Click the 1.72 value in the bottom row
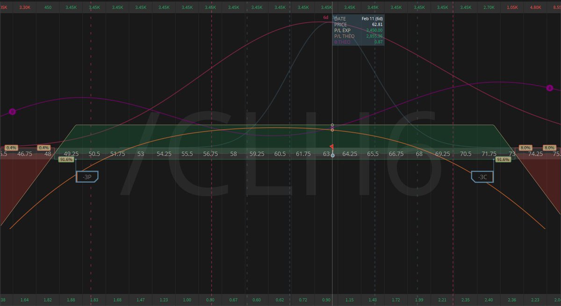 tap(396, 299)
